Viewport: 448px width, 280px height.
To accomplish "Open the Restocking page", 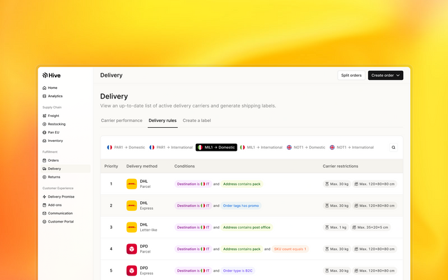I will tap(56, 124).
